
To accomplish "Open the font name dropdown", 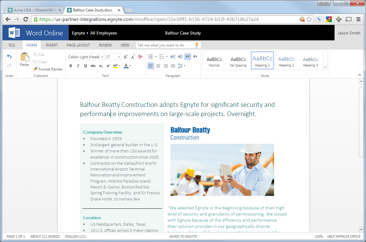I will [x=102, y=57].
